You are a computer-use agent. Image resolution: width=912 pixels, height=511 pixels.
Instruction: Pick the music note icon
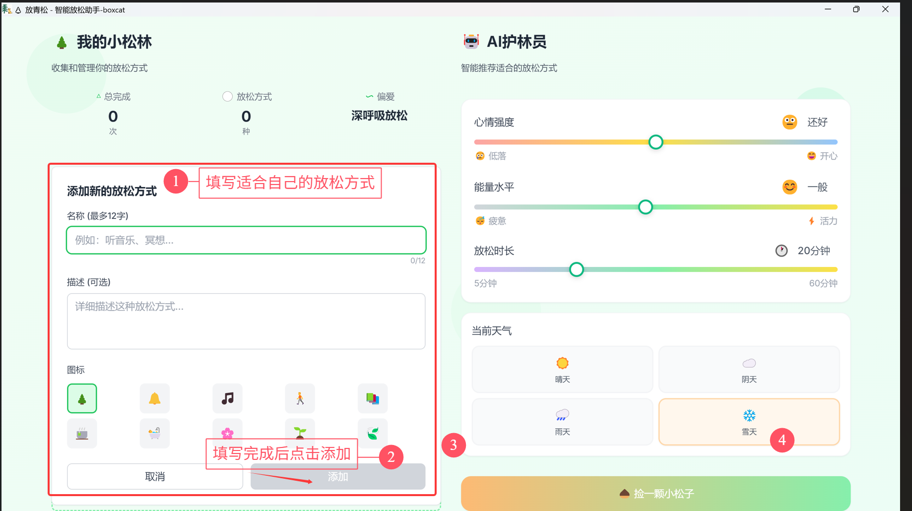(x=227, y=398)
